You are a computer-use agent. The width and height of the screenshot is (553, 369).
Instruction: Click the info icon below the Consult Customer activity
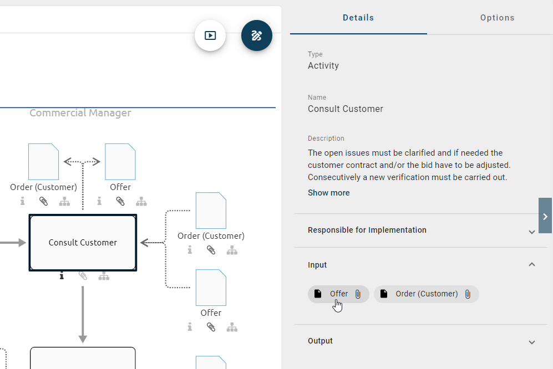pos(62,275)
